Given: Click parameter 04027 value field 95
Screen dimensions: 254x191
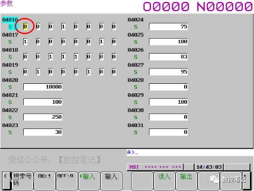Looking at the screenshot, I should 168,72.
